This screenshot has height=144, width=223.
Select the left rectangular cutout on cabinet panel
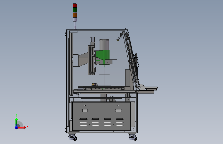pos(85,110)
